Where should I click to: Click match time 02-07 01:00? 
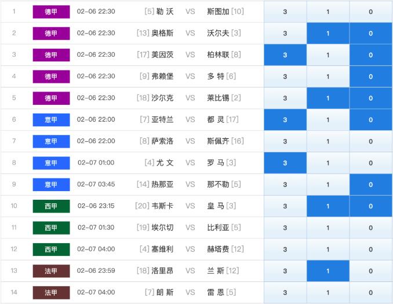point(96,163)
